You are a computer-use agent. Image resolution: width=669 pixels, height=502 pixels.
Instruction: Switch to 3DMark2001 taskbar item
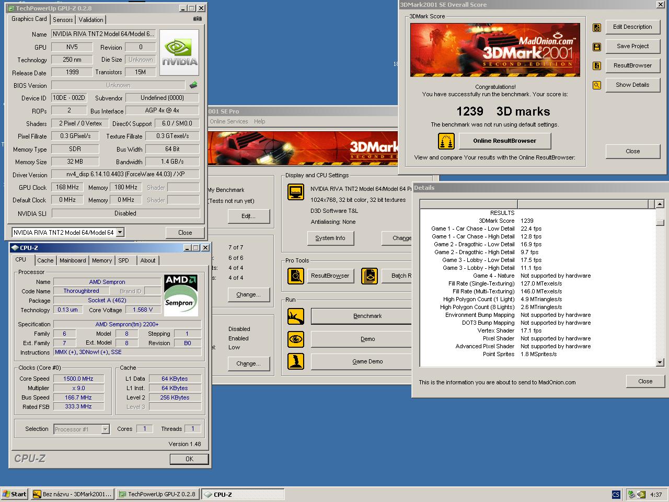pyautogui.click(x=72, y=494)
